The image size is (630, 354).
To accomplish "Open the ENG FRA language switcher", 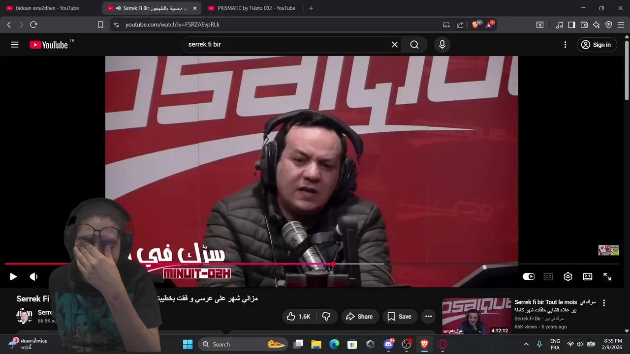I will click(x=555, y=344).
